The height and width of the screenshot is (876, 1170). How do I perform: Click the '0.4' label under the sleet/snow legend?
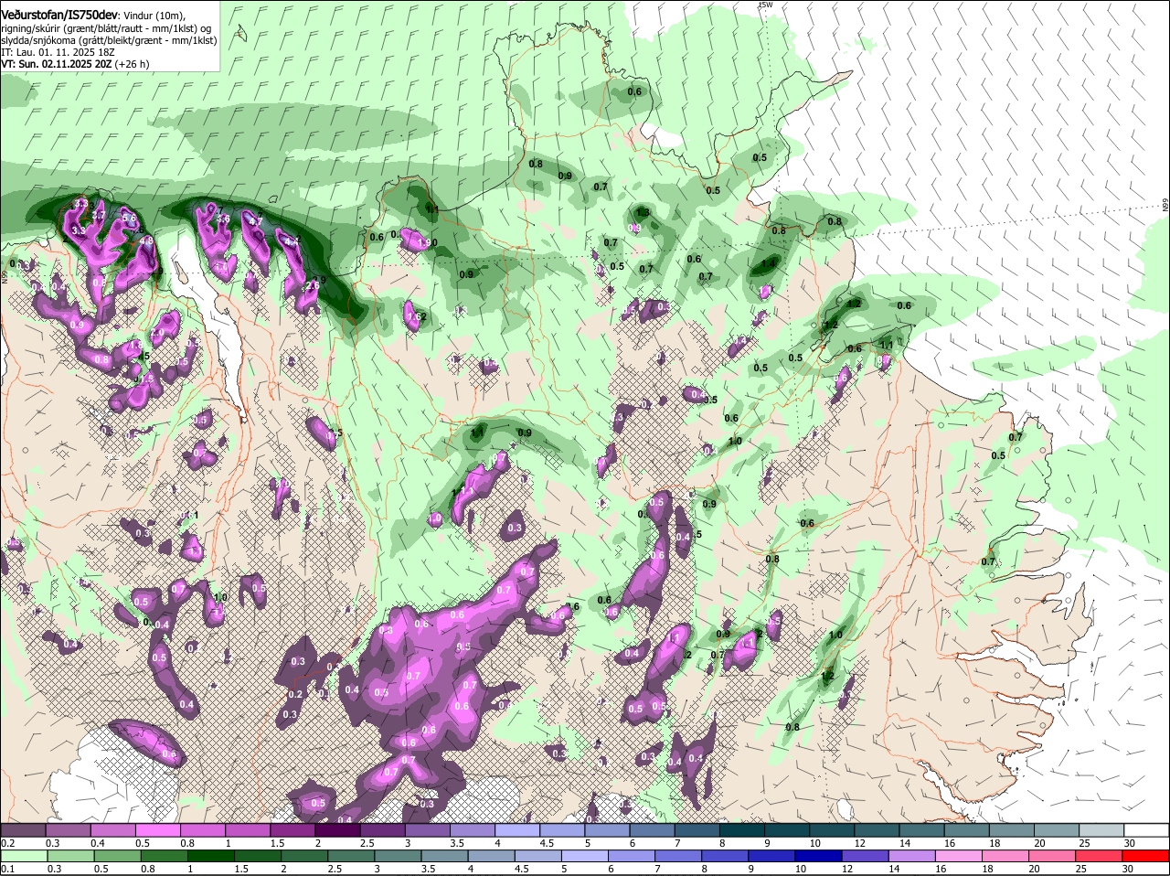point(98,843)
